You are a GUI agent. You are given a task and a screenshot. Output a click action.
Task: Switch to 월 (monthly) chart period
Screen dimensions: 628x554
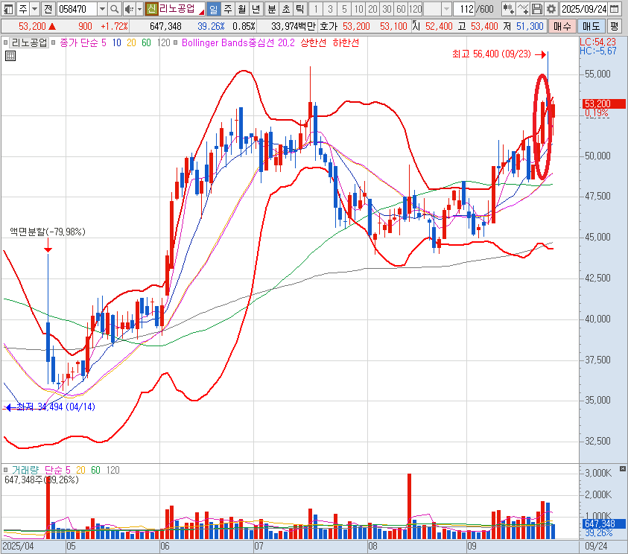click(x=242, y=9)
